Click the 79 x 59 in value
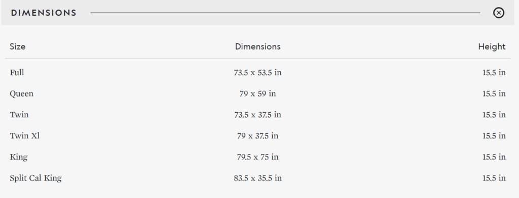Viewport: 519px width, 198px height. click(257, 93)
